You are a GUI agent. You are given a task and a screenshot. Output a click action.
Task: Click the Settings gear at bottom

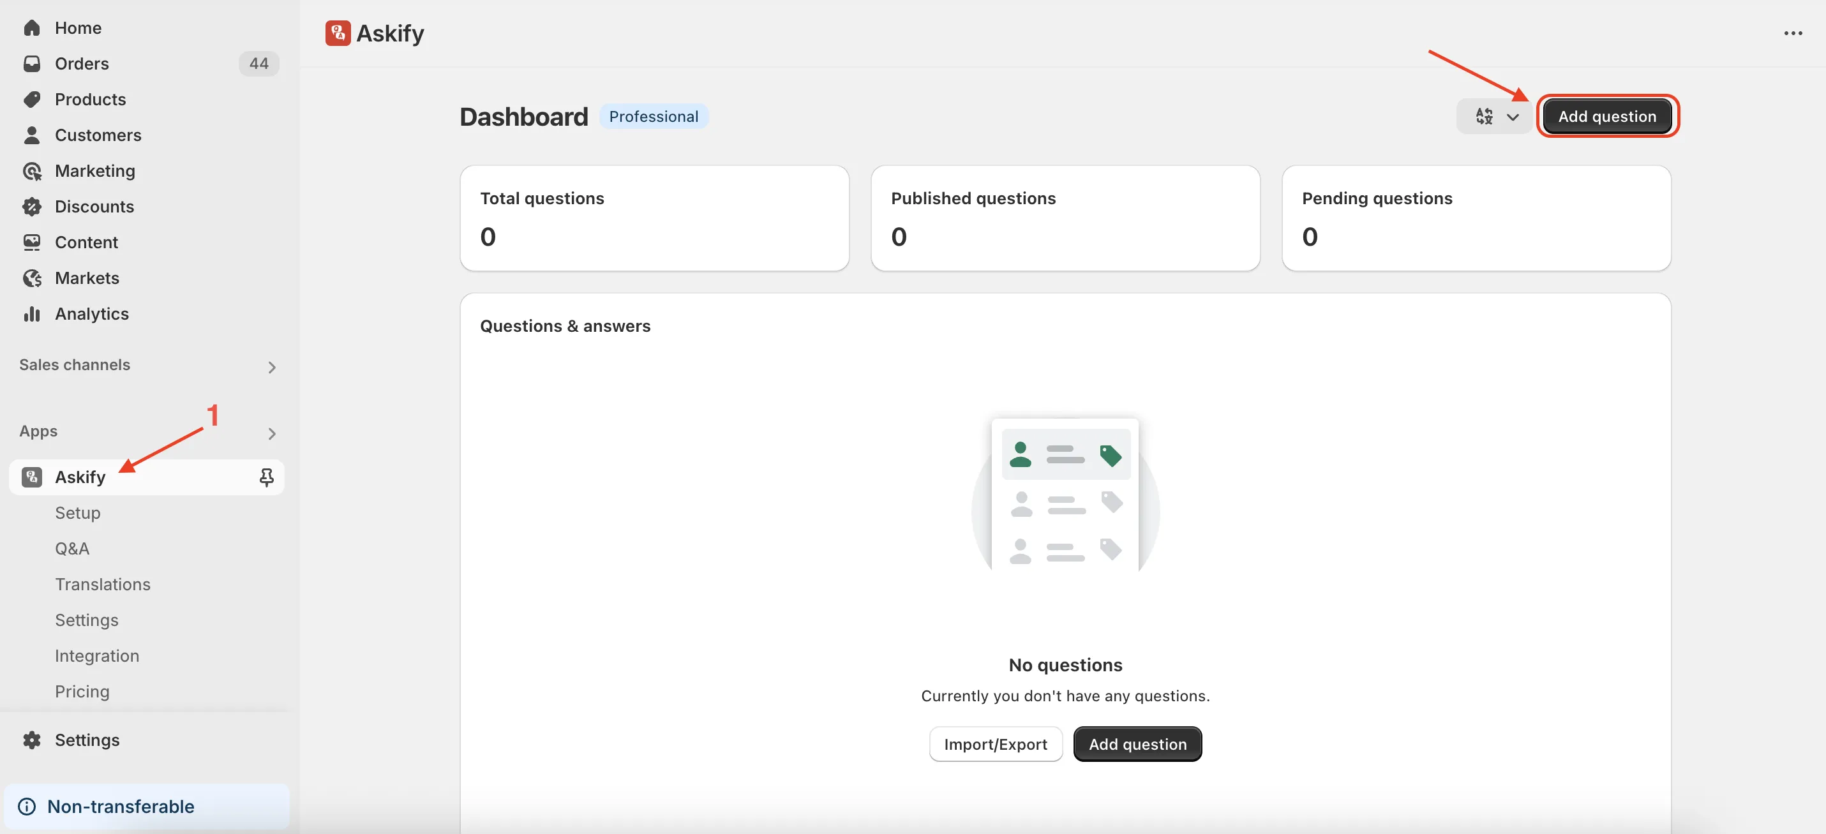[x=32, y=739]
